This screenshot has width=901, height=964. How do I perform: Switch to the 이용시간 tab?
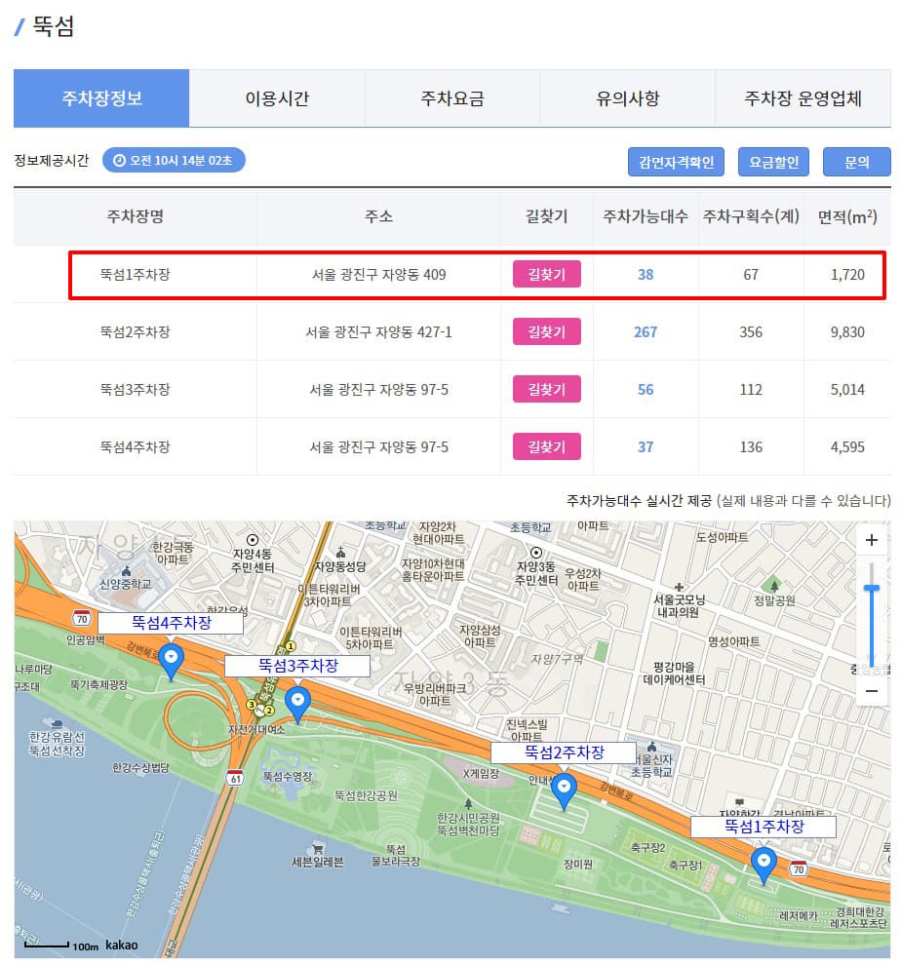coord(277,97)
